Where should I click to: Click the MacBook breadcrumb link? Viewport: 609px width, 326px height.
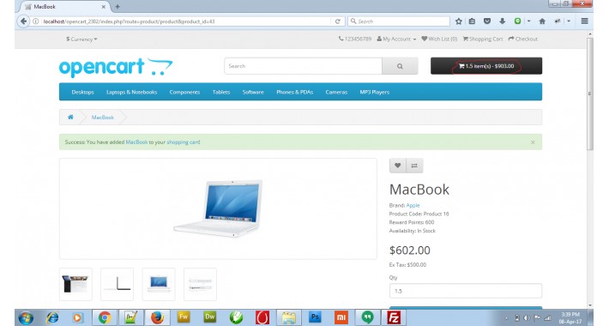click(103, 117)
